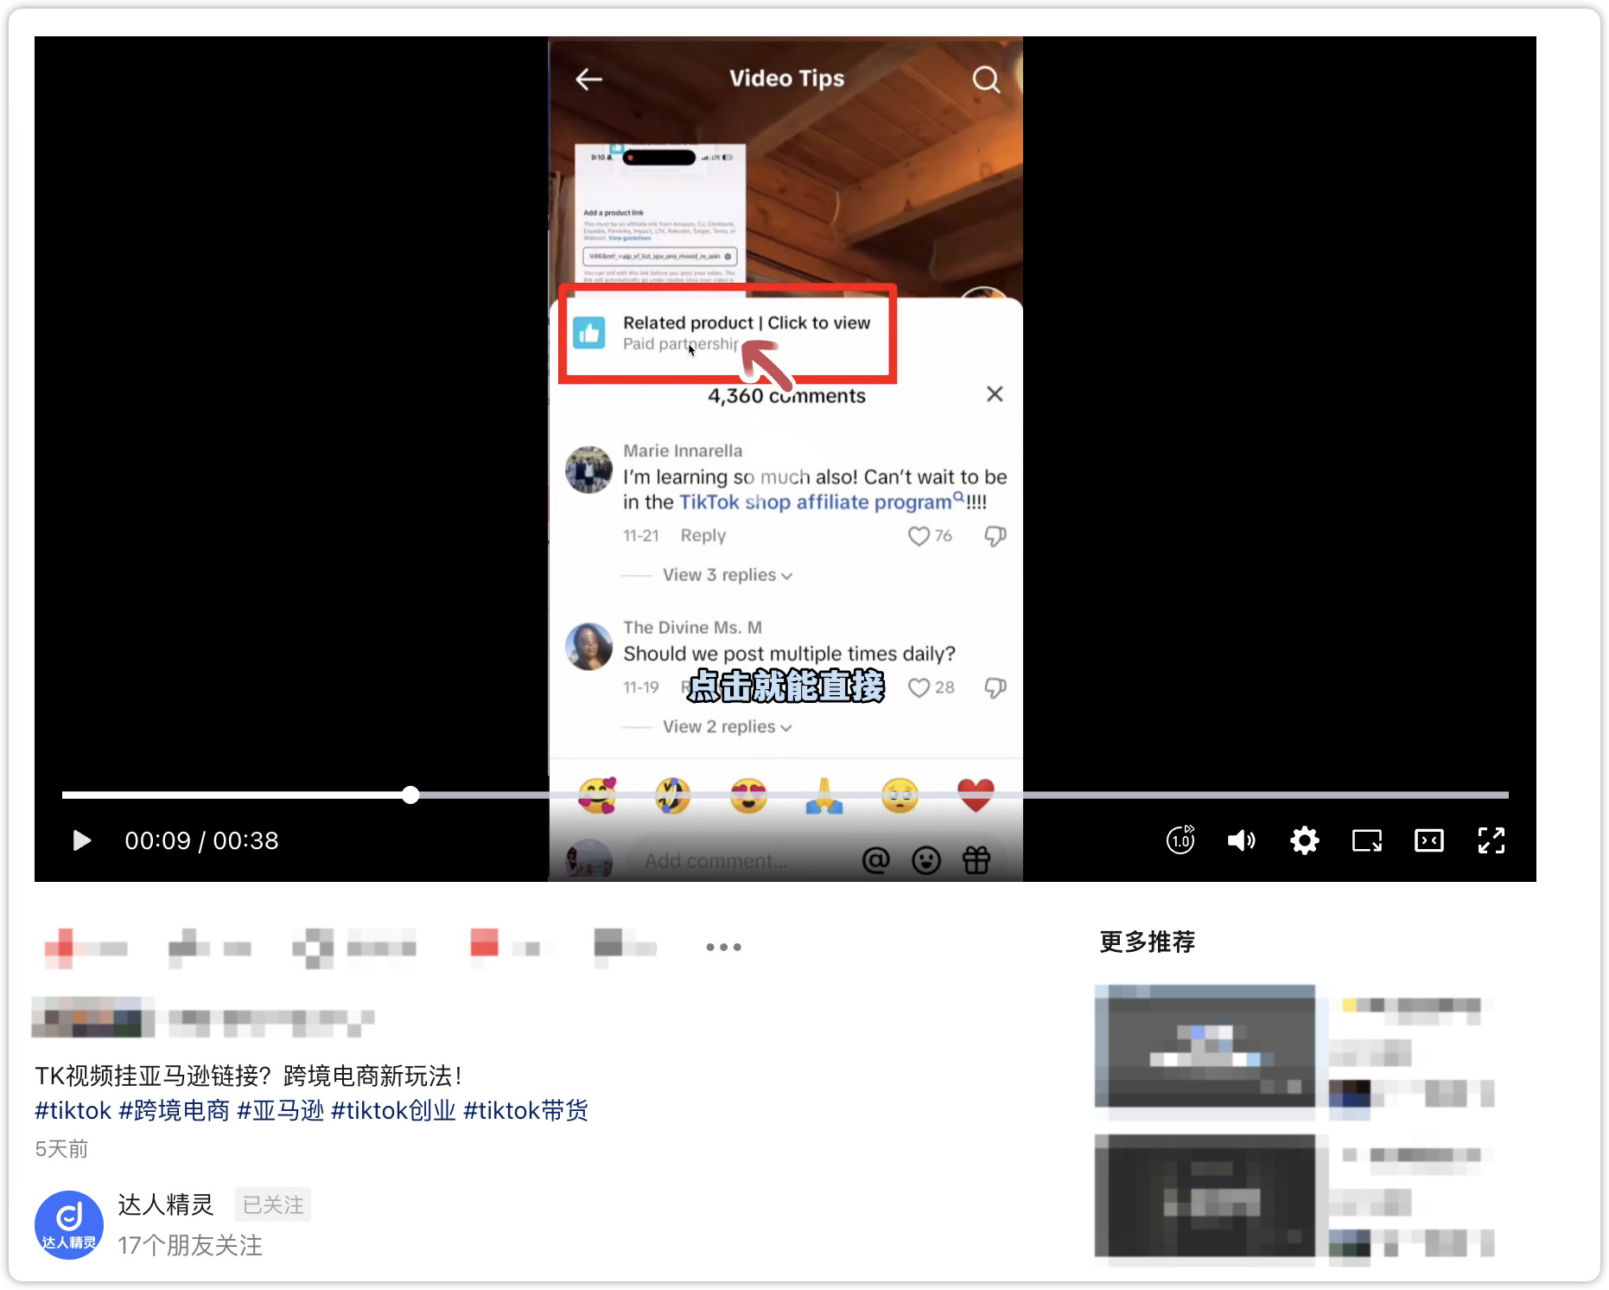Expand View 3 replies
Image resolution: width=1609 pixels, height=1290 pixels.
click(x=727, y=575)
